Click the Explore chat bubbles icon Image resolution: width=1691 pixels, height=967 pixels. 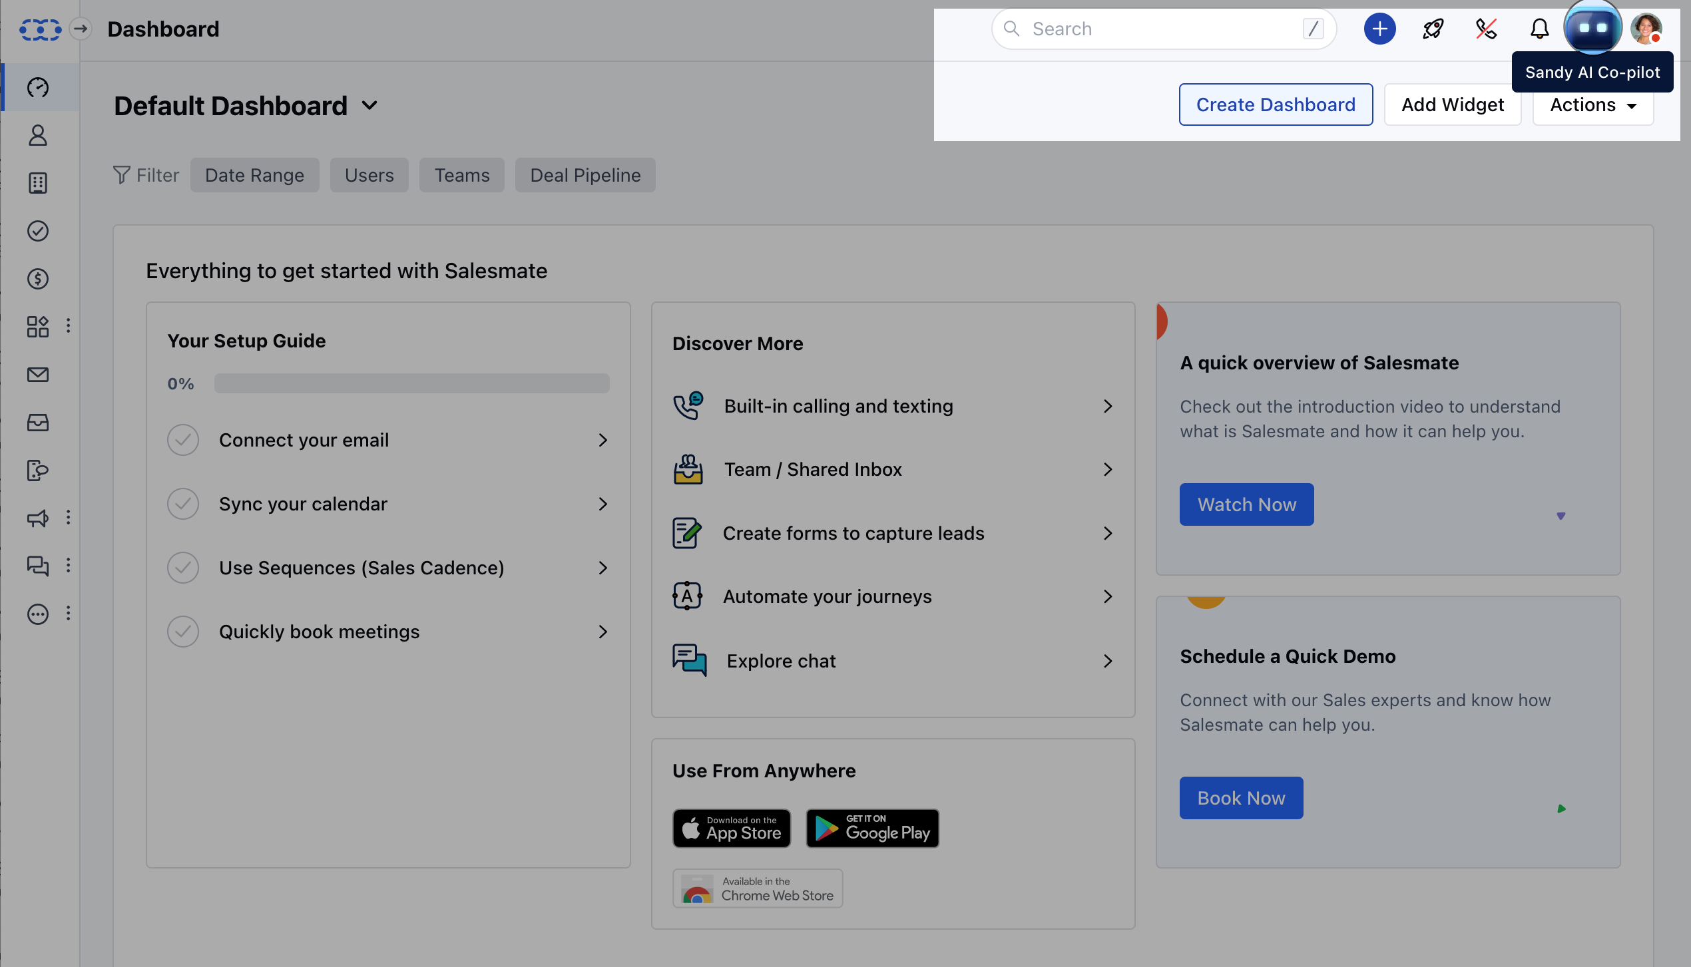(690, 660)
